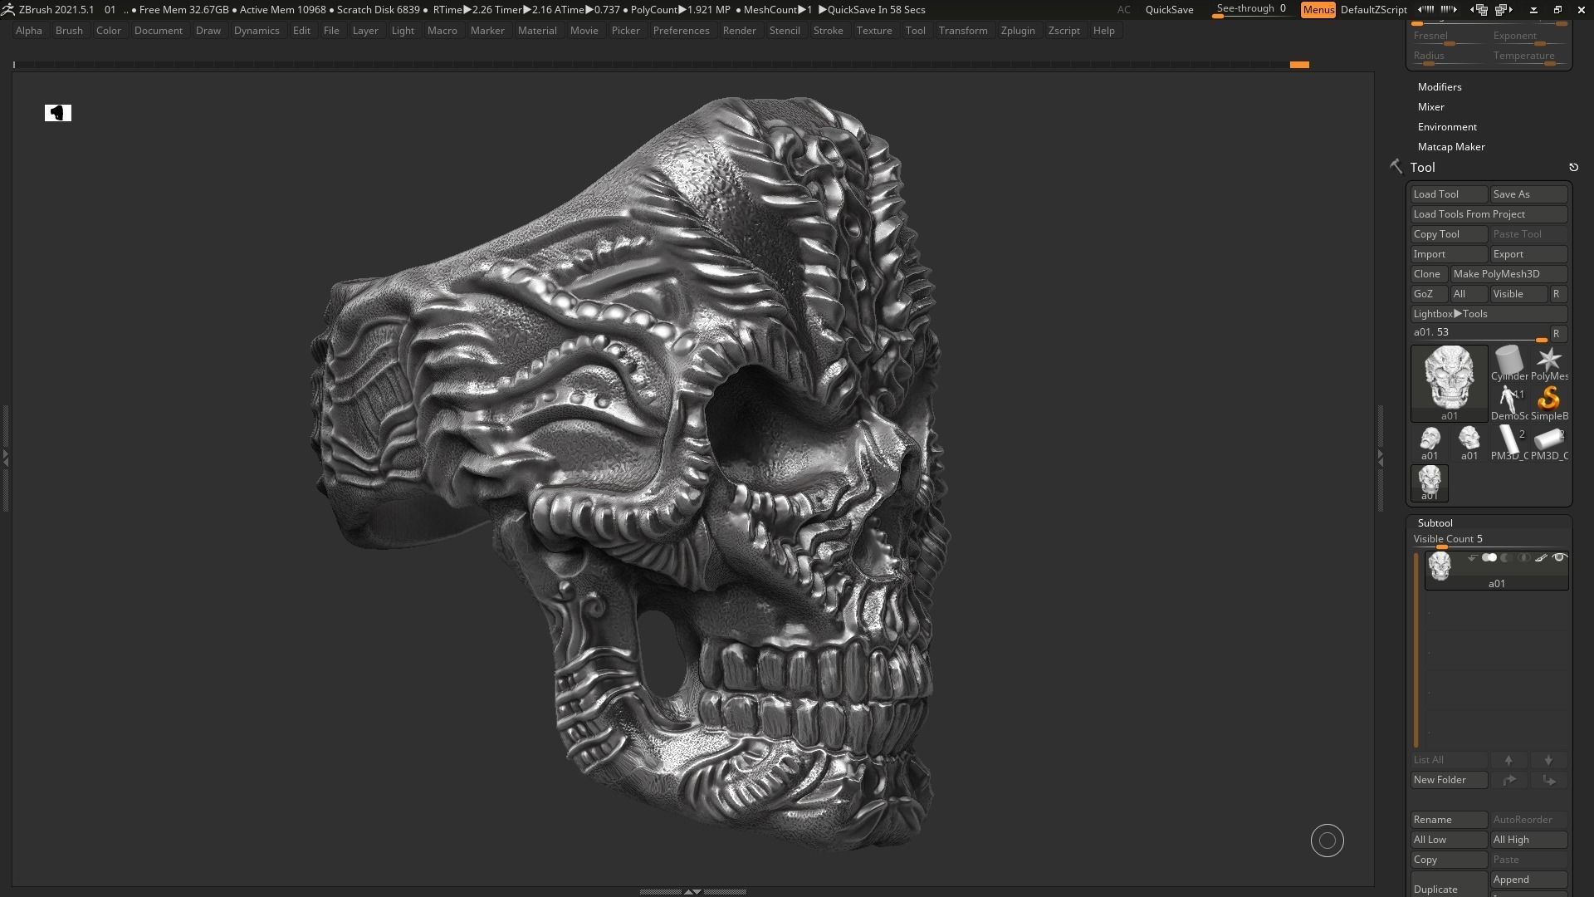Expand the Modifiers section

click(1440, 87)
